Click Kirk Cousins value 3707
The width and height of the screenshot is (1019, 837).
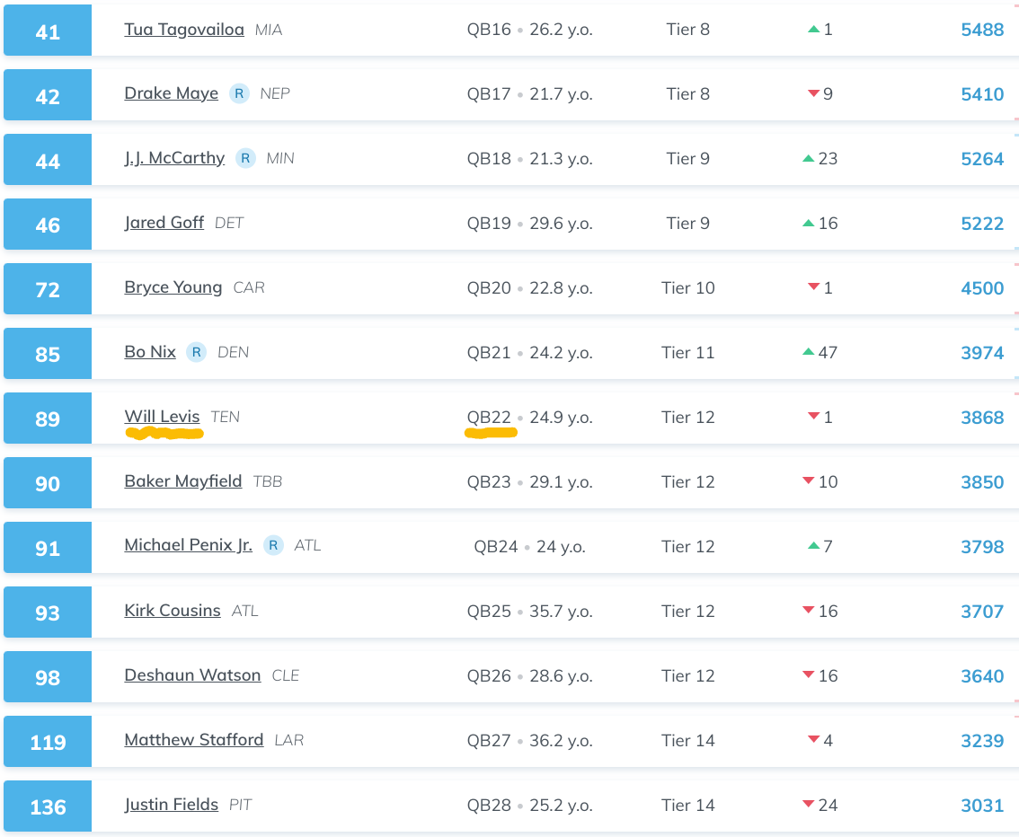[982, 612]
